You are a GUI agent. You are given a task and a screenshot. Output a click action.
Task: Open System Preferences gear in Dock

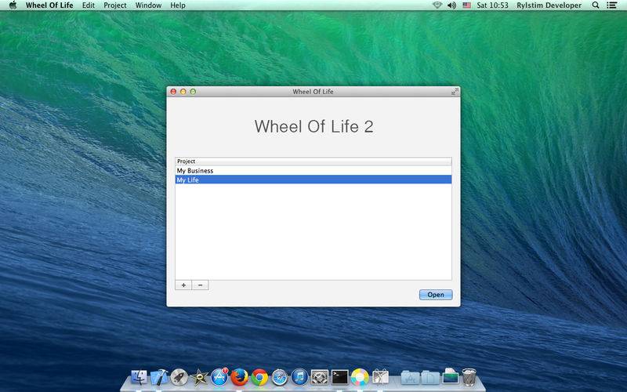coord(320,377)
